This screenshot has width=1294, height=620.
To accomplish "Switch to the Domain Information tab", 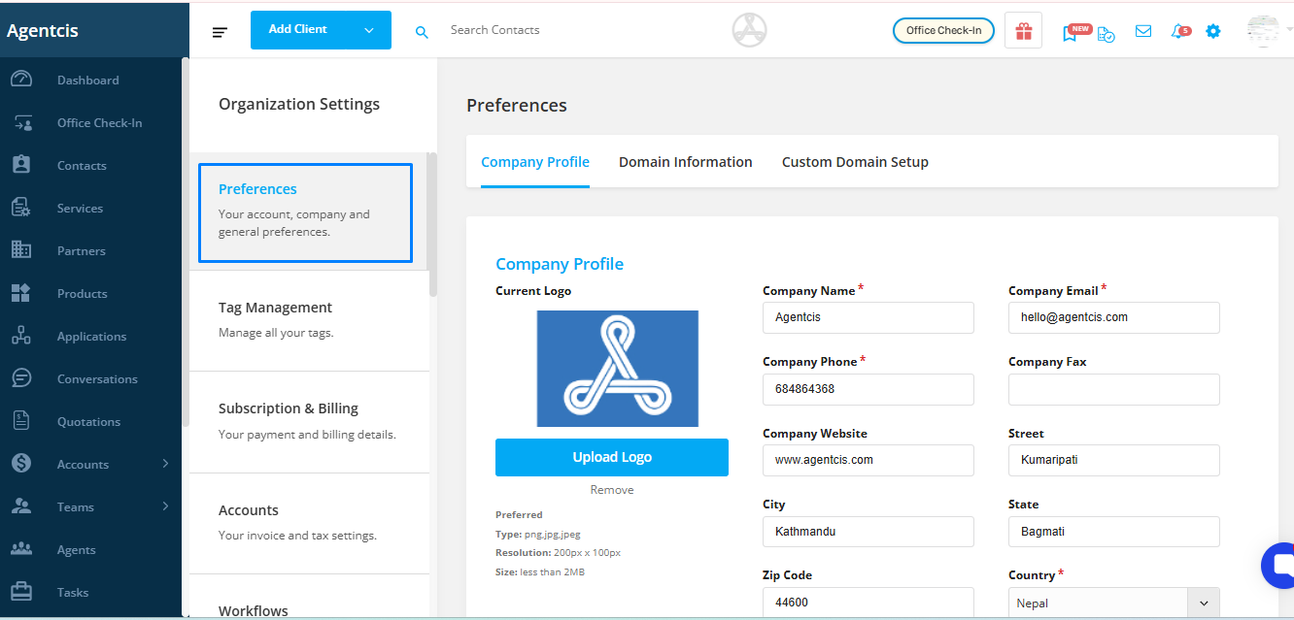I will 686,162.
